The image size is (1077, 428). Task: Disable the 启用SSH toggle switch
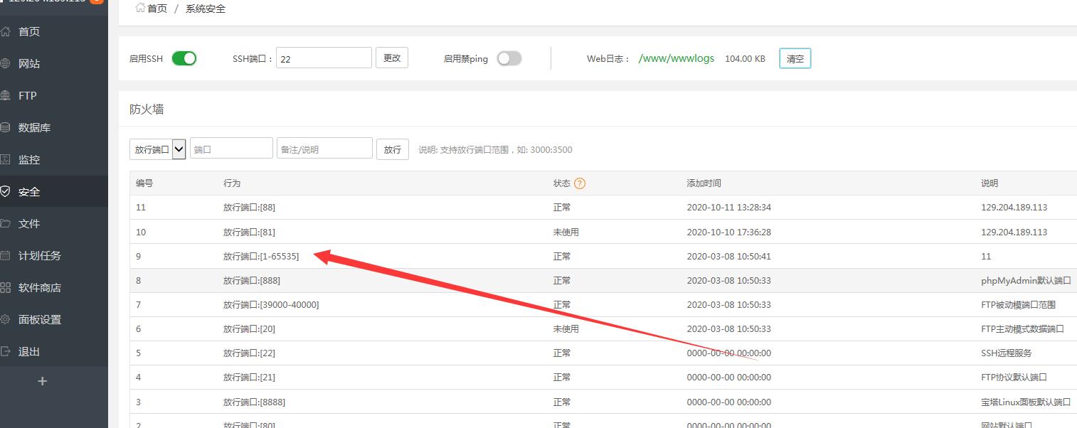coord(184,58)
